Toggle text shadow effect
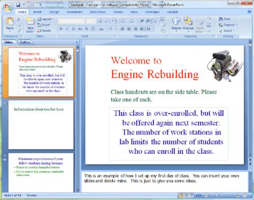This screenshot has width=254, height=200. 86,29
